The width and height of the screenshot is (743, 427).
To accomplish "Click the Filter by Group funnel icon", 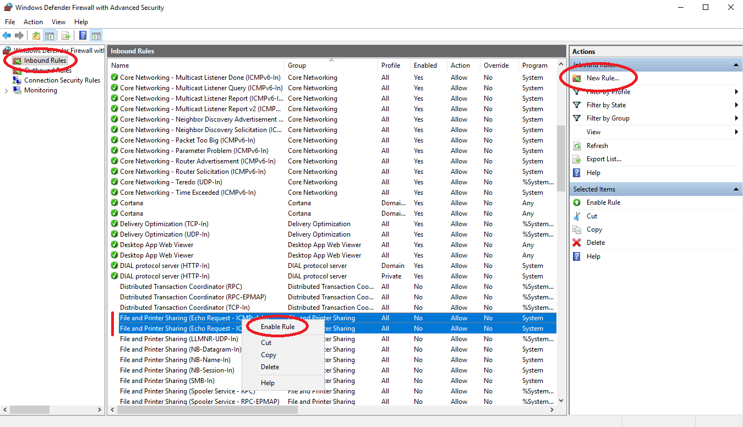I will [577, 118].
